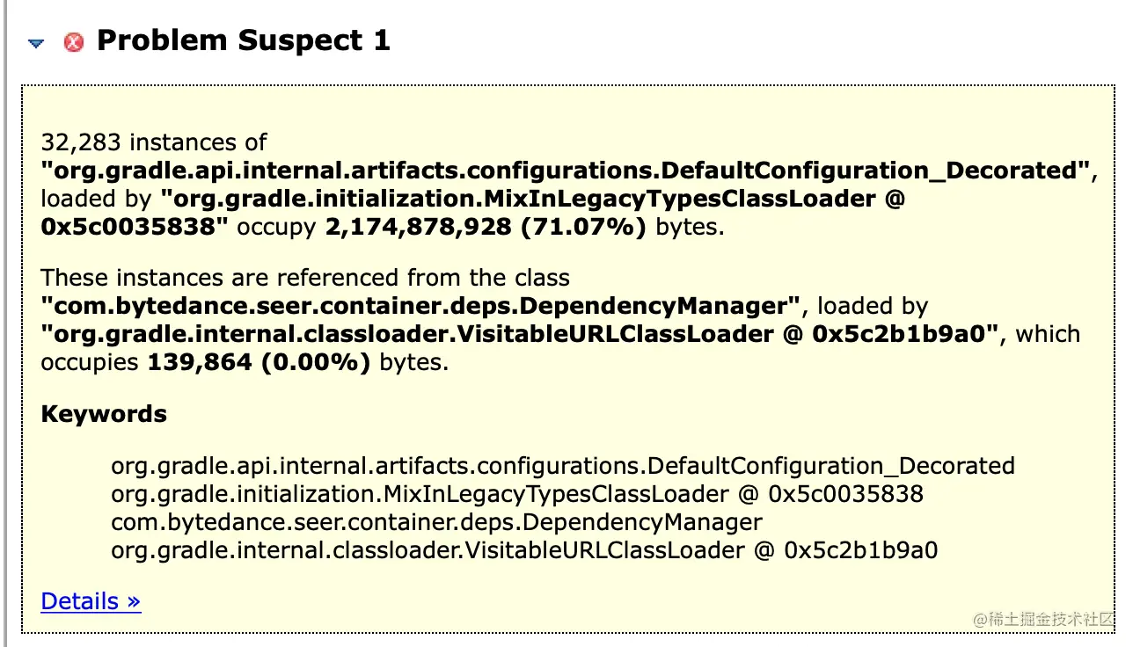Select com.bytedance.seer DependencyManager line in the Keywords list

tap(436, 522)
